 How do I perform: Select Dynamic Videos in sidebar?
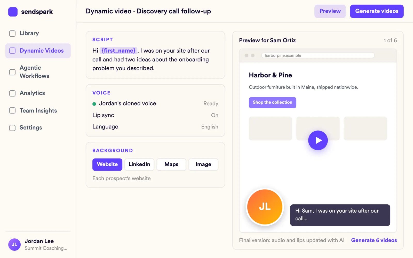pyautogui.click(x=38, y=51)
